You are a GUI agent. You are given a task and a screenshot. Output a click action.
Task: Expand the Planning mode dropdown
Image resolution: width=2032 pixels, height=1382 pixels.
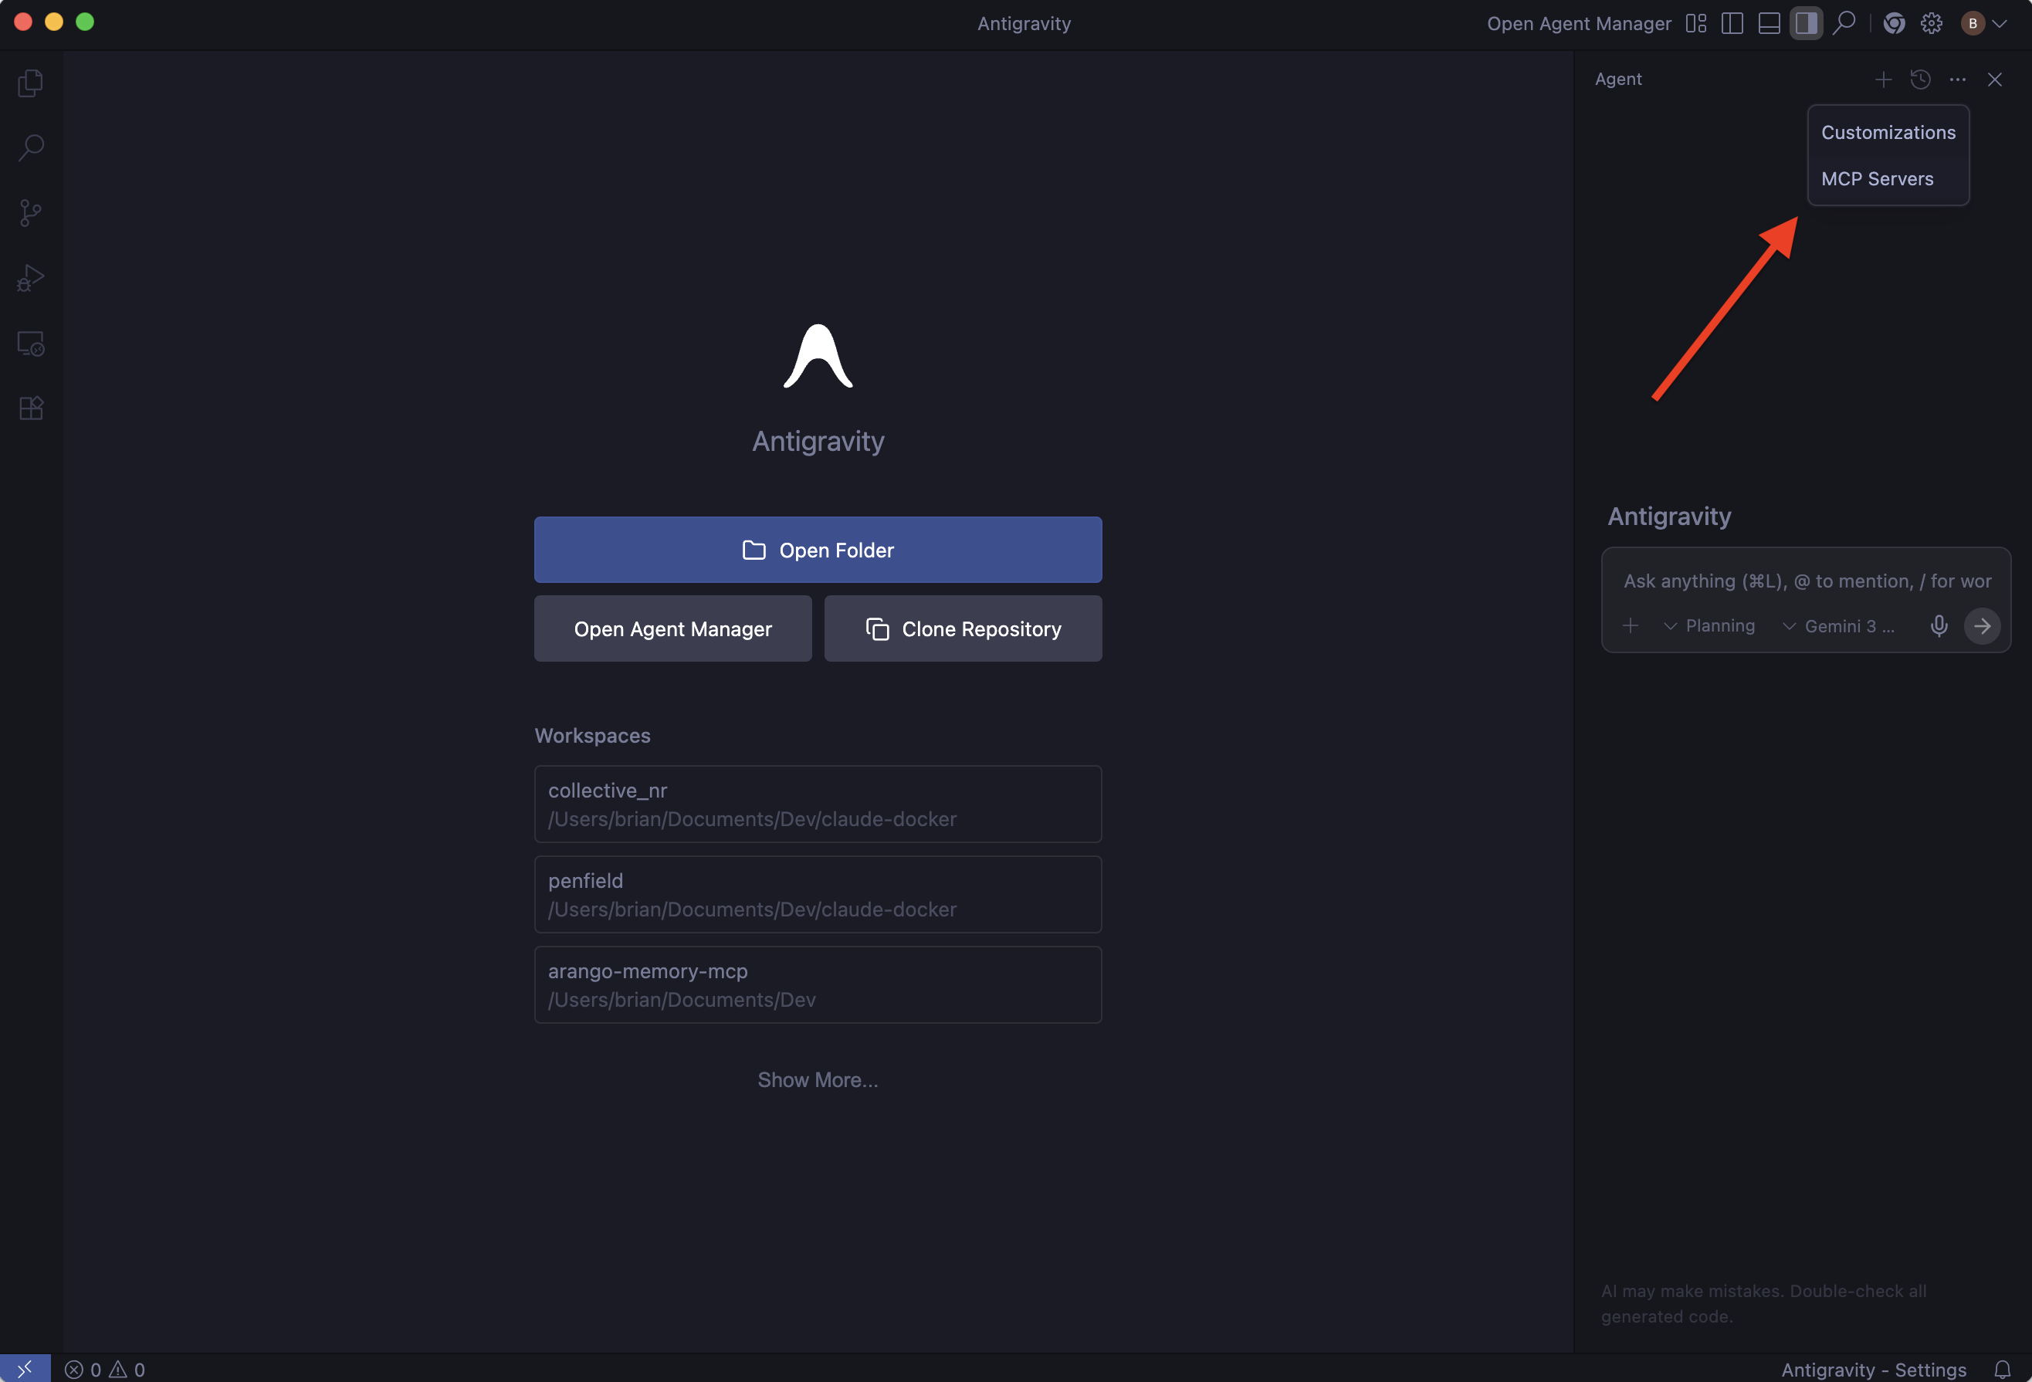1709,626
